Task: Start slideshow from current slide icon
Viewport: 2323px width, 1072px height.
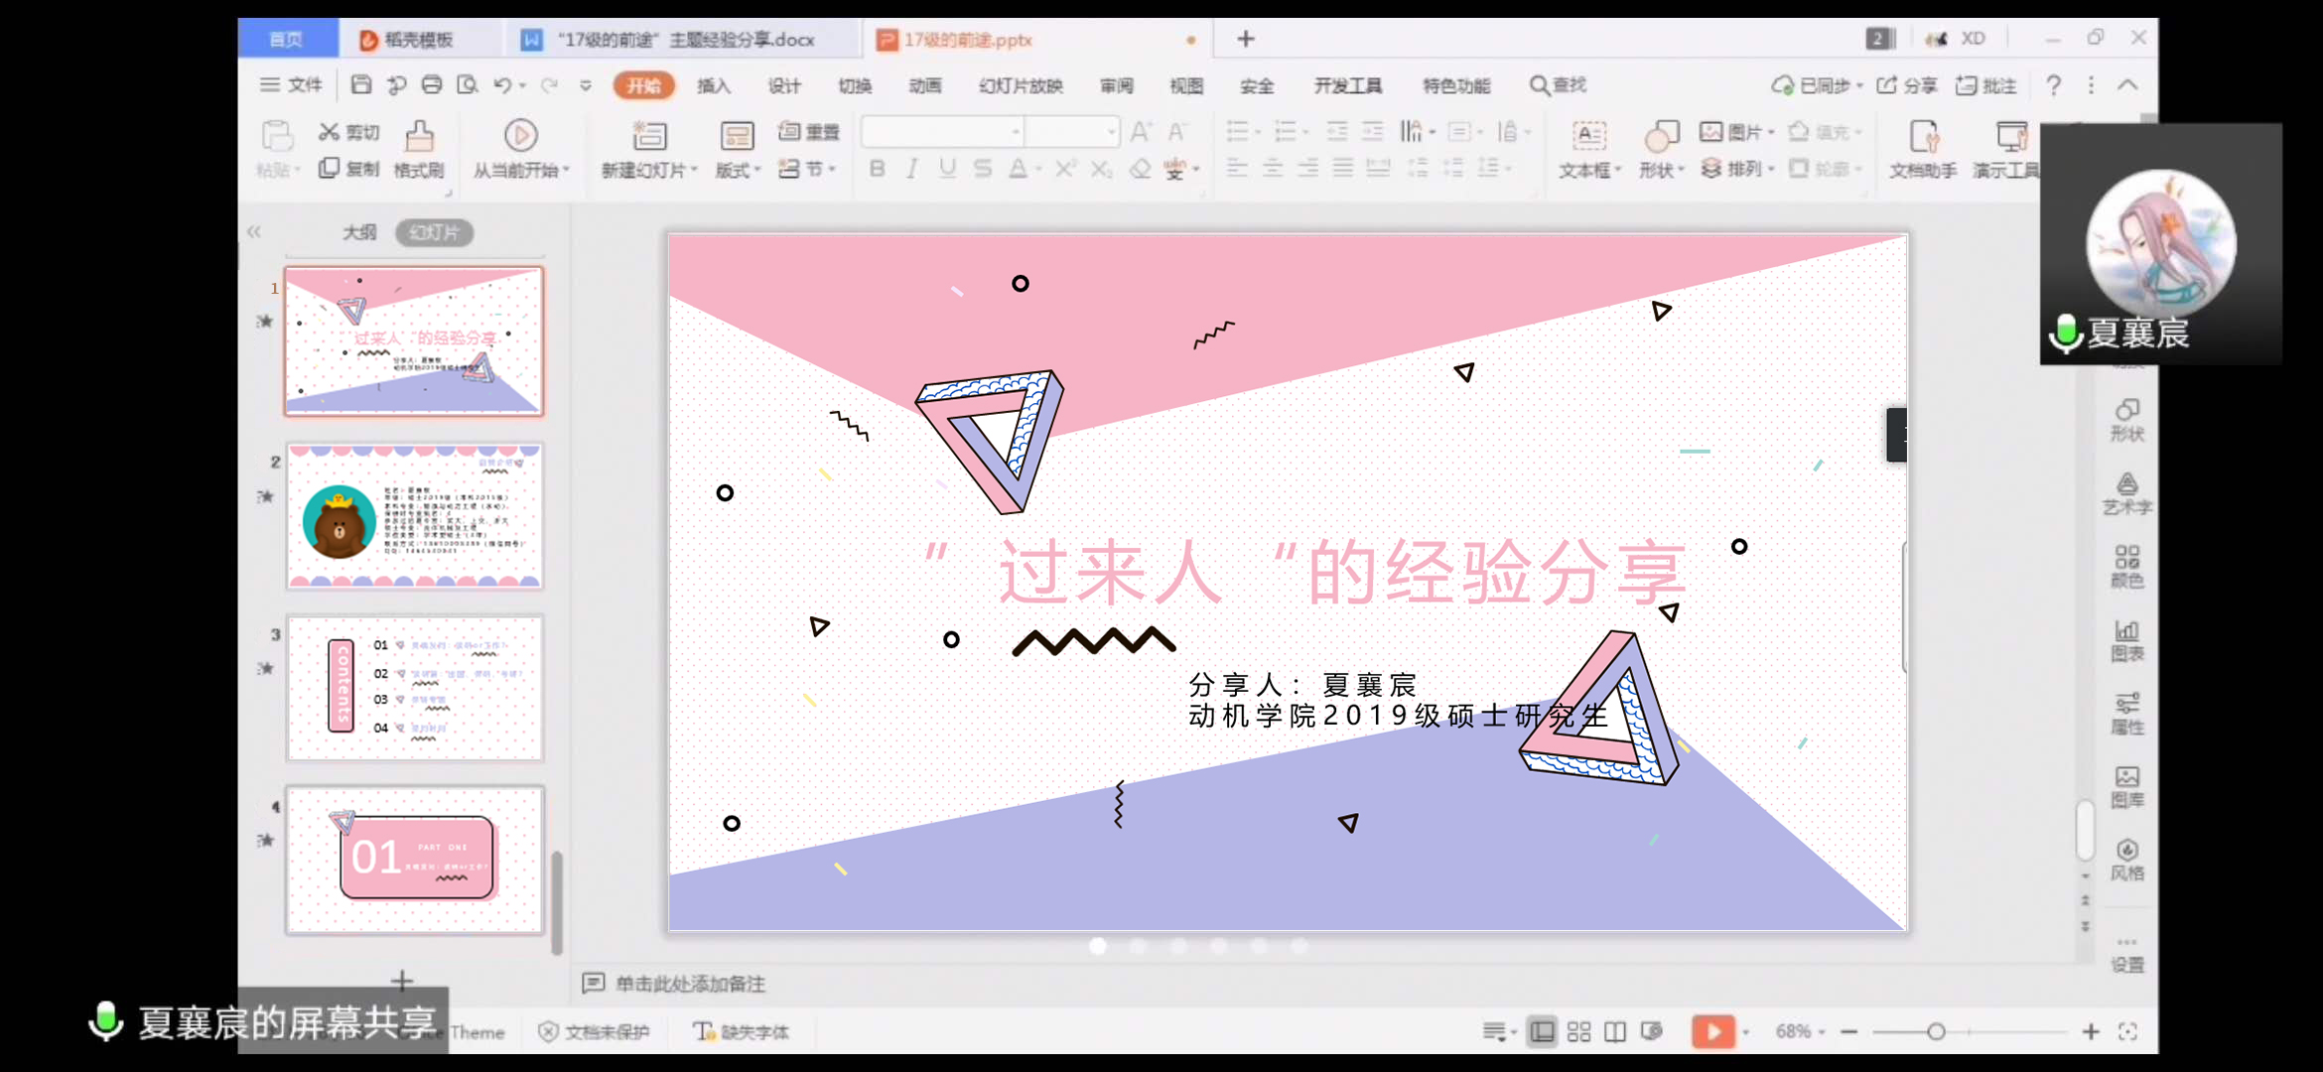Action: [520, 136]
